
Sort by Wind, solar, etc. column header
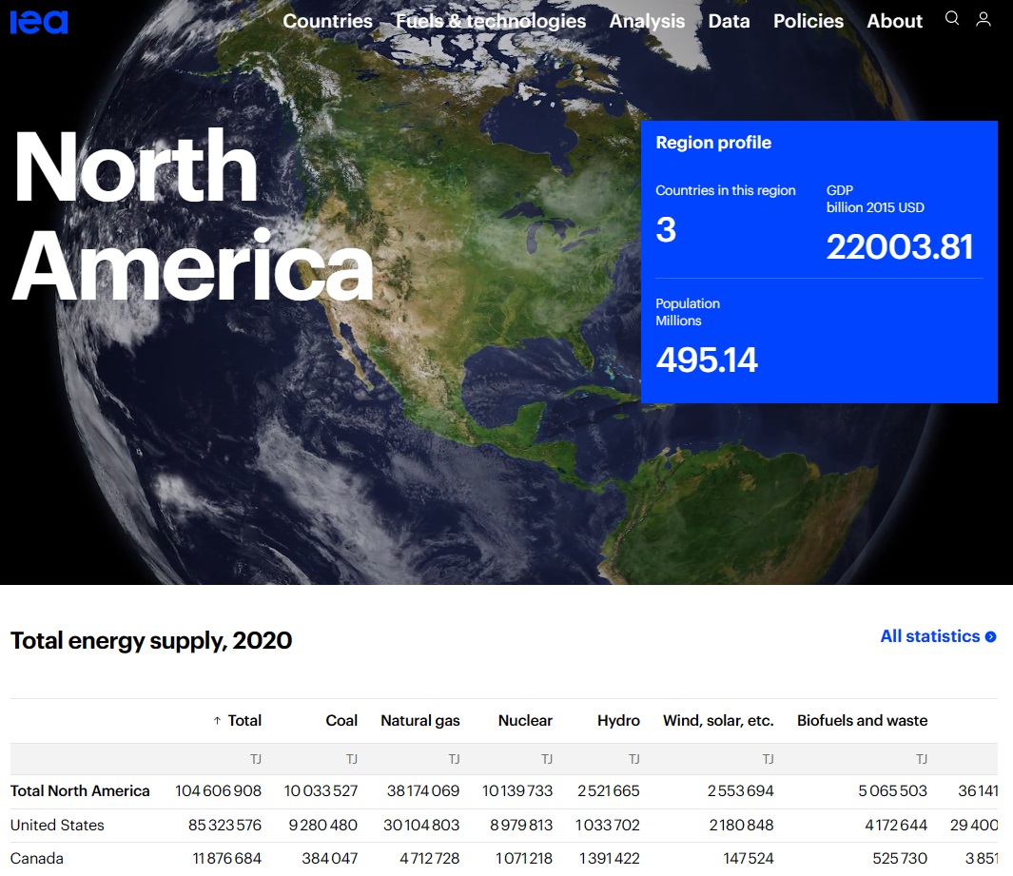click(718, 720)
